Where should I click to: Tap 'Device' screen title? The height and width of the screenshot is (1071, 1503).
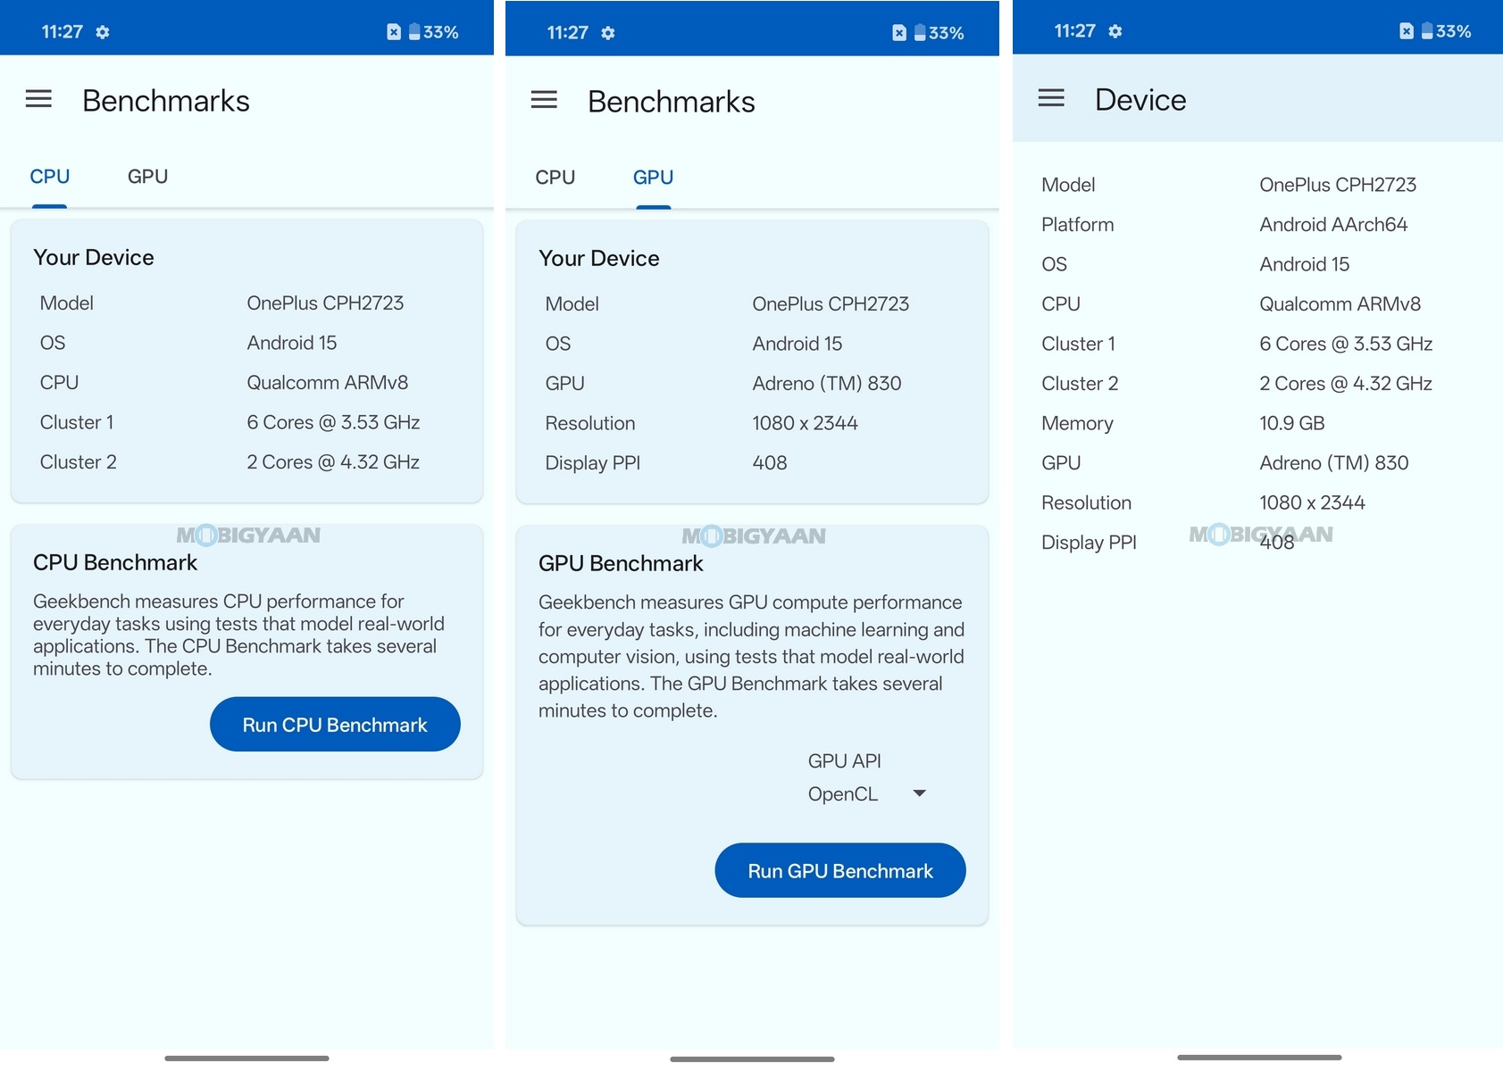[x=1140, y=99]
